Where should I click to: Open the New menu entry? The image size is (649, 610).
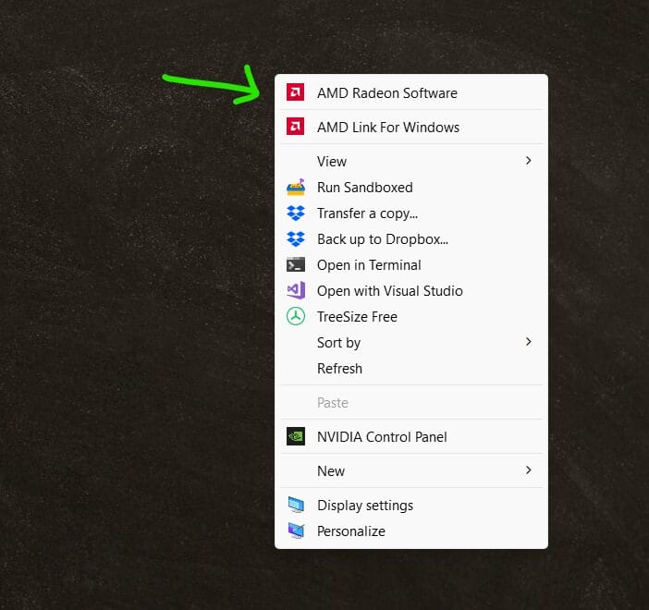411,470
